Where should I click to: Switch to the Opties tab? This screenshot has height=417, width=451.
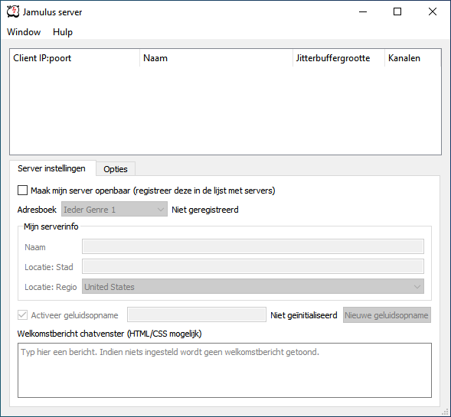[116, 169]
